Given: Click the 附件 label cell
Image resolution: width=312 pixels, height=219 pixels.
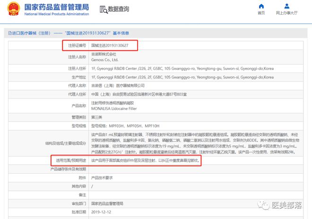Looking at the screenshot, I should pos(82,178).
